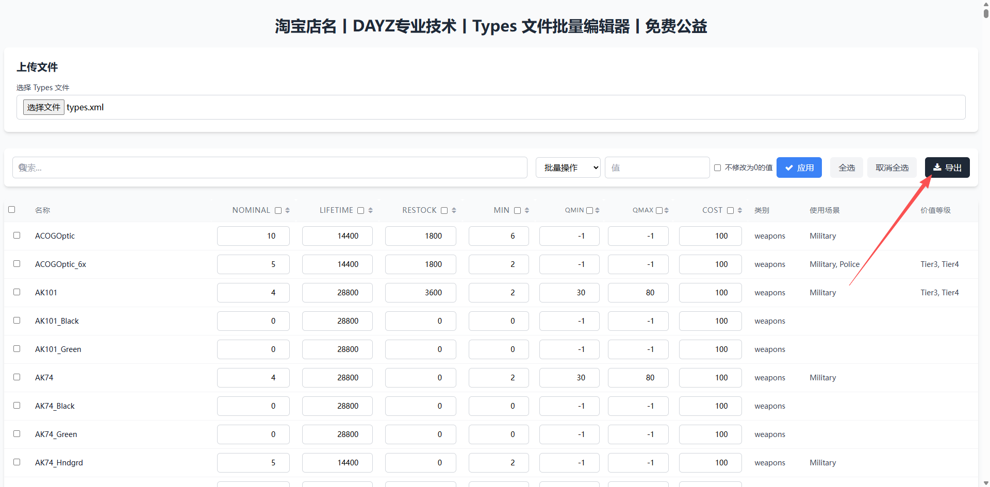Image resolution: width=990 pixels, height=487 pixels.
Task: Click the 类别 column header
Action: (762, 210)
